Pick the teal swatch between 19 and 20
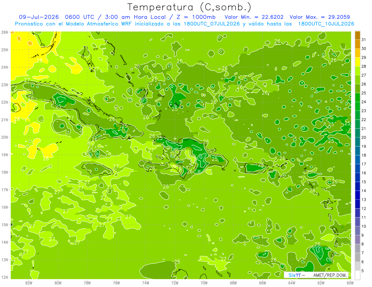The width and height of the screenshot is (372, 287). coord(357,142)
